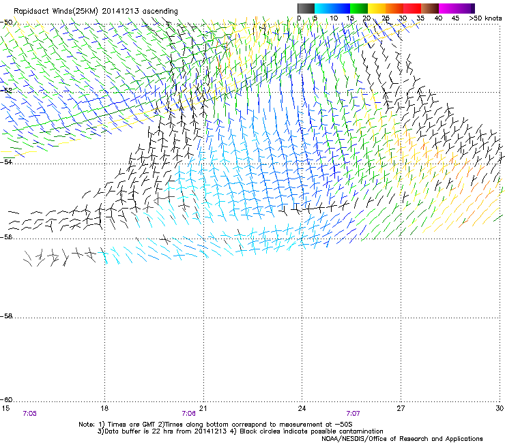Click the legend tick label 45
Screen dimensions: 505x443
tap(455, 18)
